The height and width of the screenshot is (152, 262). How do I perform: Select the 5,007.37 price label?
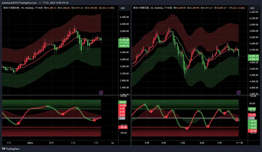coord(254,56)
